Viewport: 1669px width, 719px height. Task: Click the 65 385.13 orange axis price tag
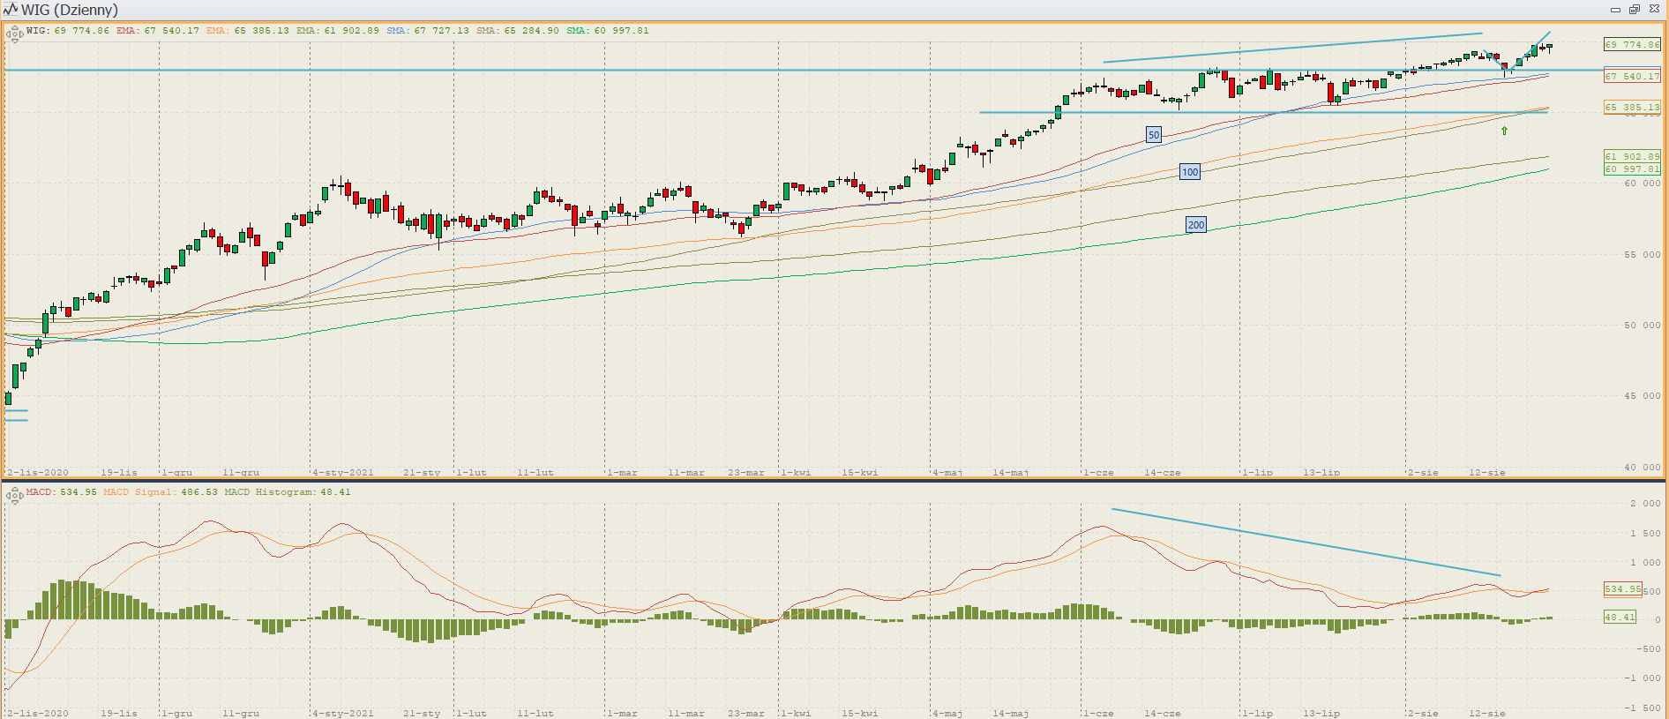(x=1632, y=107)
